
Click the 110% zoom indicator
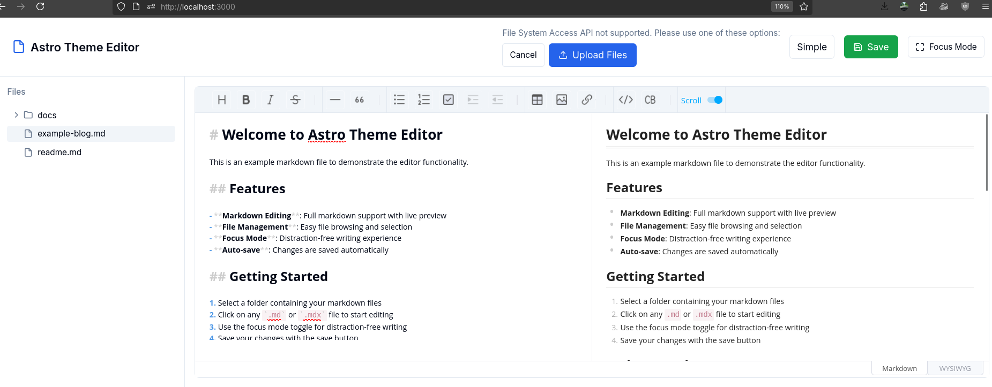coord(782,6)
